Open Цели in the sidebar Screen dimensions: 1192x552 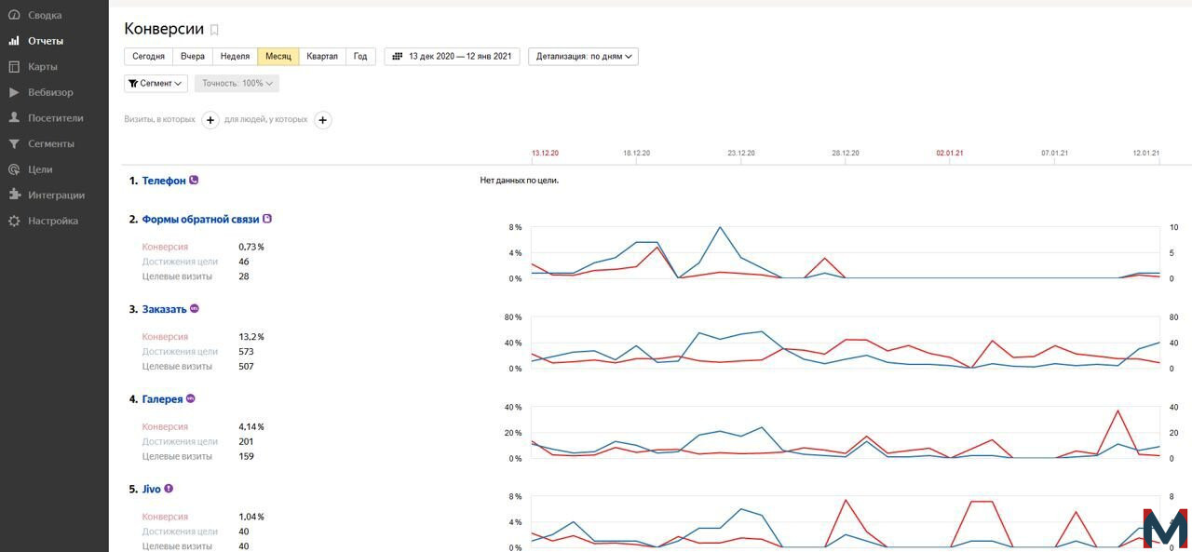point(40,169)
